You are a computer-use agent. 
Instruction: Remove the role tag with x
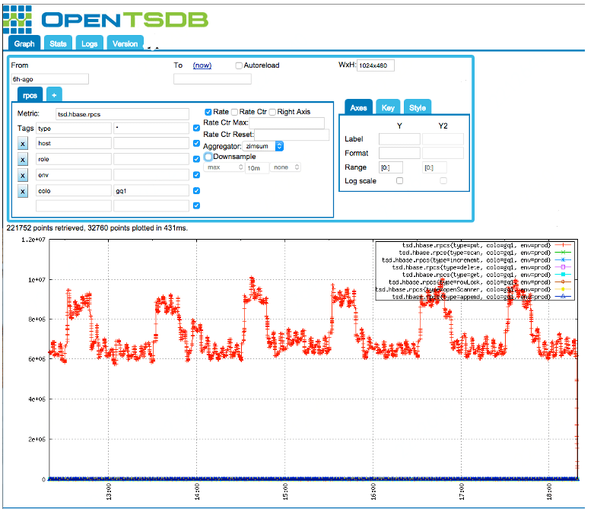[x=23, y=159]
